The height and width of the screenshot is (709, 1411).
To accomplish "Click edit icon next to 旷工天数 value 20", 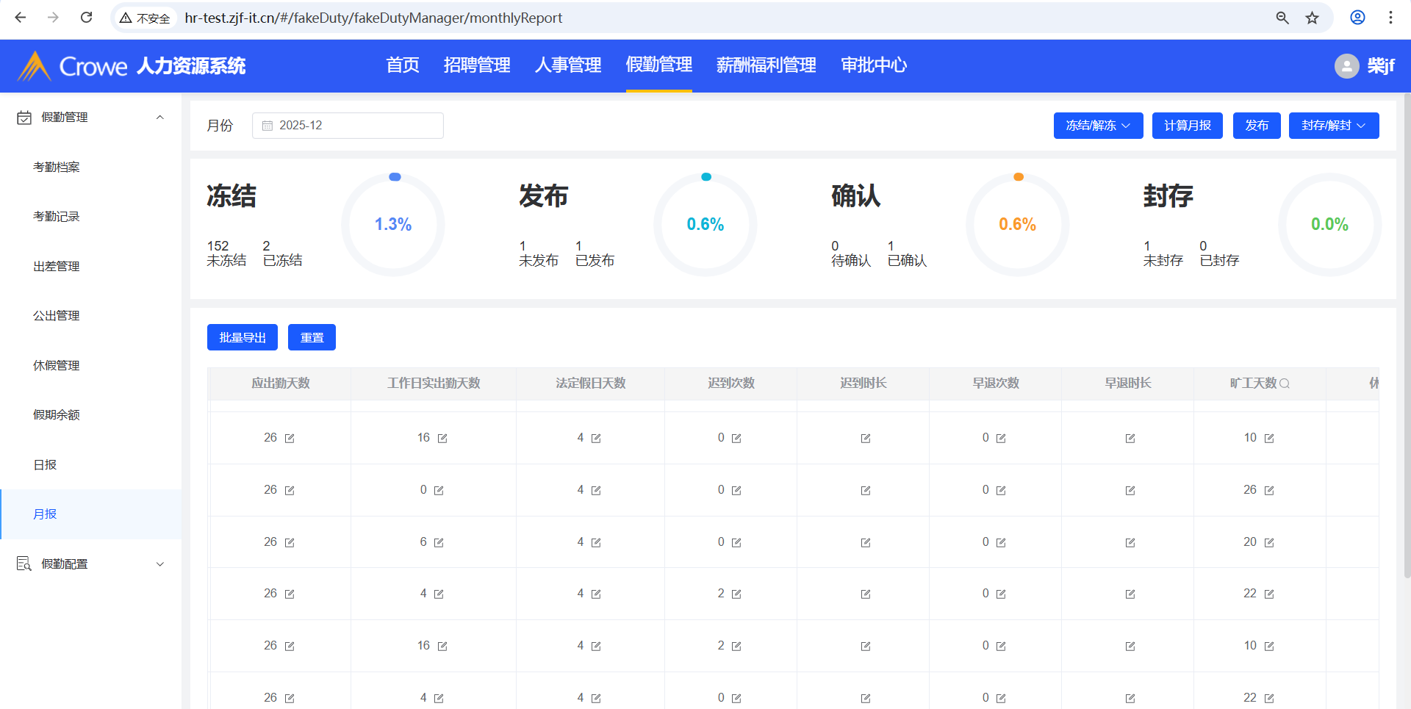I will (x=1269, y=543).
